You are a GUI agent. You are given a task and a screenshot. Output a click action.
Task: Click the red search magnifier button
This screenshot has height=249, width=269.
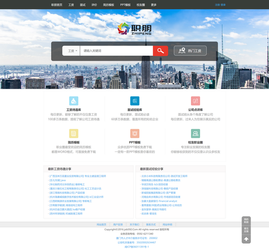tap(160, 51)
